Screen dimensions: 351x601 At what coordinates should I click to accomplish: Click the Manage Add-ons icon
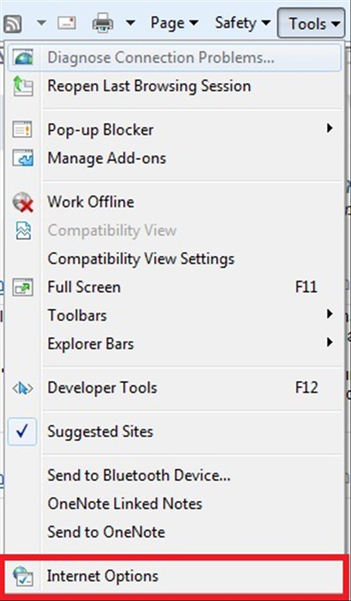pyautogui.click(x=23, y=158)
